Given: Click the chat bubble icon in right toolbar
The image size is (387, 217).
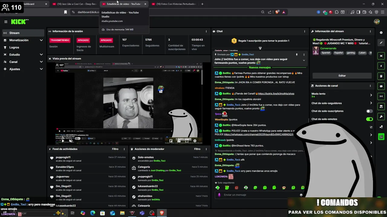Looking at the screenshot, I should point(381,86).
